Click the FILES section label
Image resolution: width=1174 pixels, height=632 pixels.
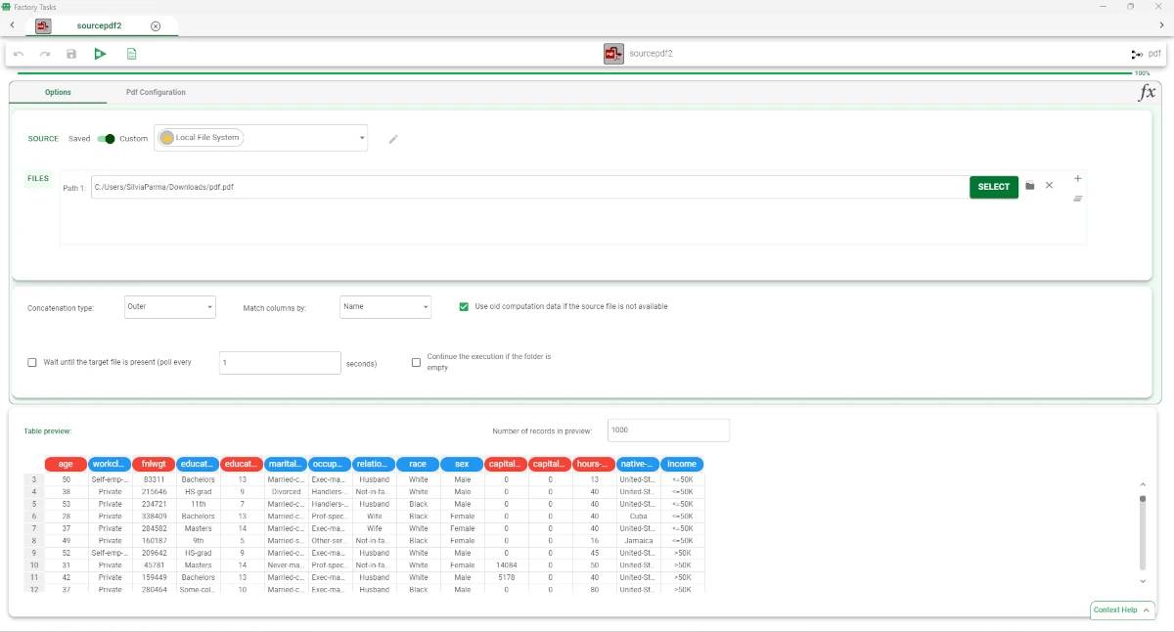[x=38, y=179]
